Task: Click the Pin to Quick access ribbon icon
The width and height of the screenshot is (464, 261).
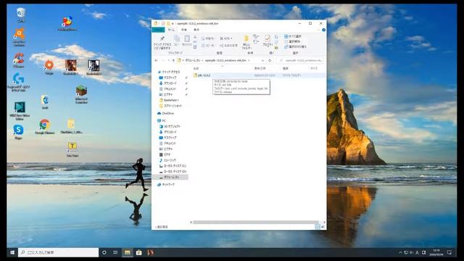Action: tap(162, 43)
